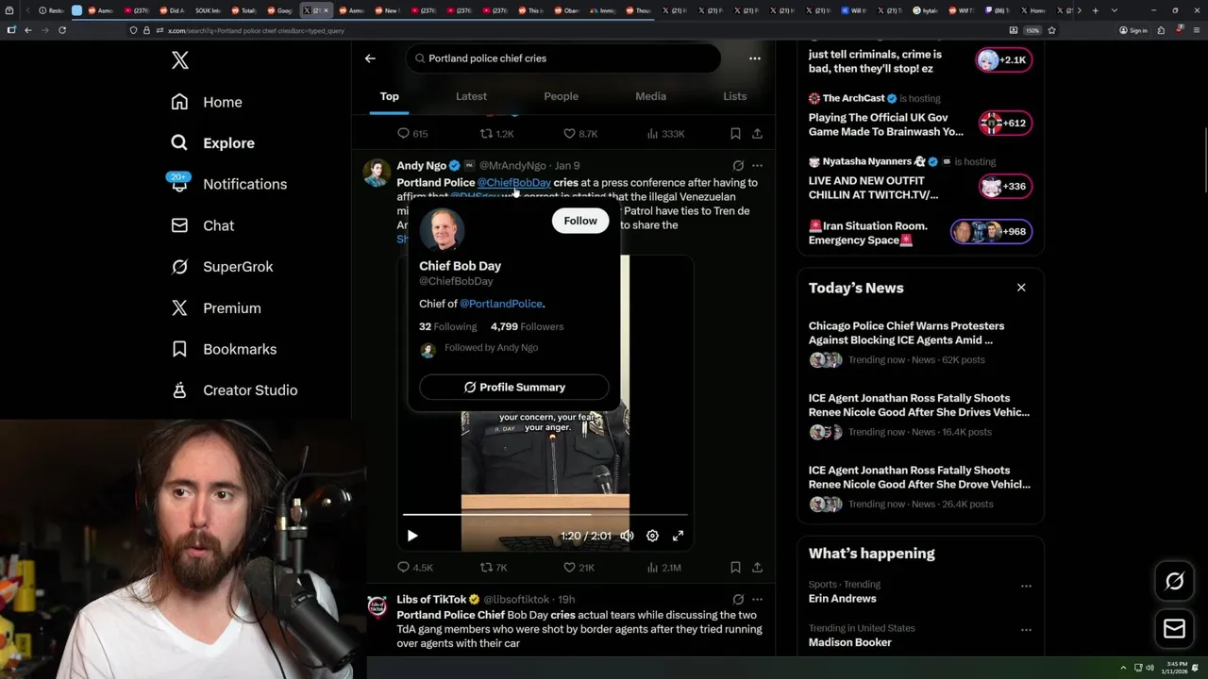1208x679 pixels.
Task: Open more options on Libs of TikTok post
Action: click(x=757, y=599)
